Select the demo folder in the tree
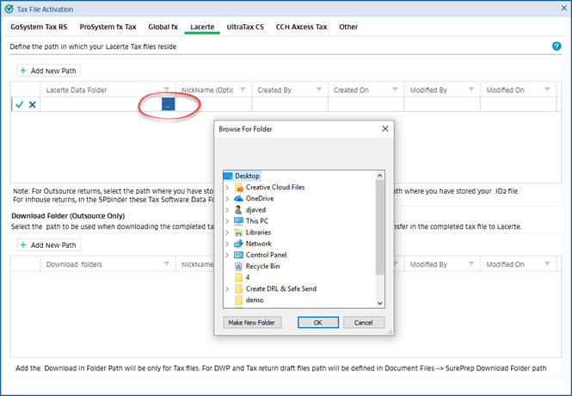 [254, 300]
